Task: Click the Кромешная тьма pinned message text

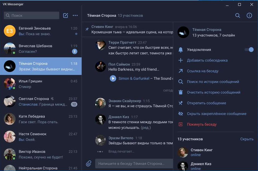Action: click(x=132, y=32)
